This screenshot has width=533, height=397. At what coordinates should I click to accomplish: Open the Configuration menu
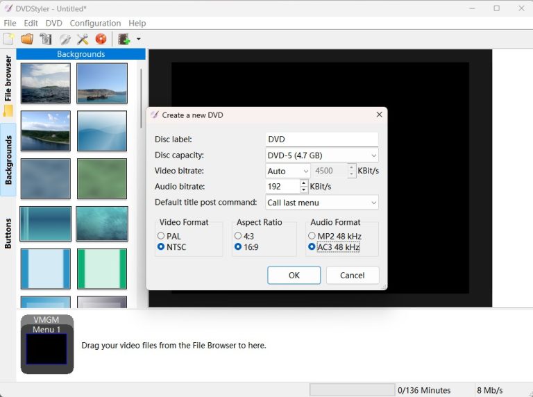tap(95, 23)
